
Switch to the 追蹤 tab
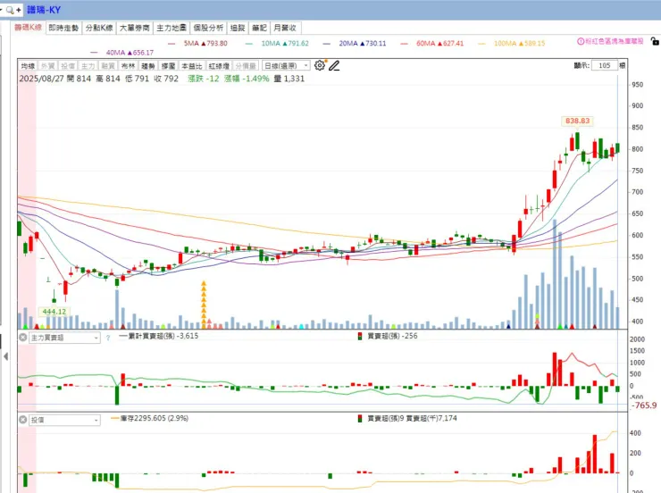[238, 28]
